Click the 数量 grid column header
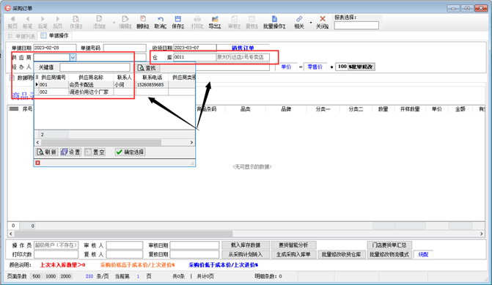Viewport: 492px width, 285px height. (x=383, y=109)
